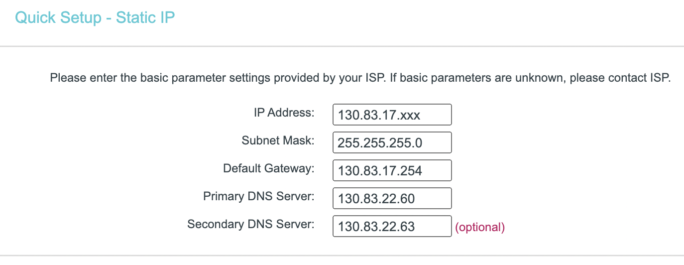Click the "Secondary DNS Server:" label
The height and width of the screenshot is (265, 684).
251,224
